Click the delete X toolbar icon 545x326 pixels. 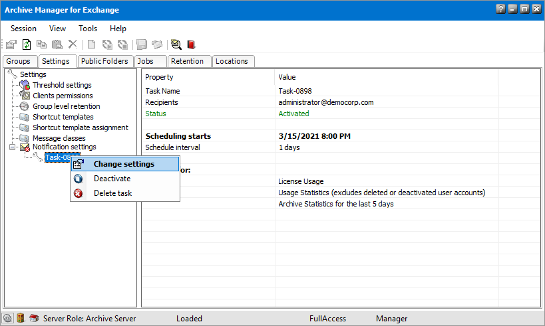tap(73, 44)
